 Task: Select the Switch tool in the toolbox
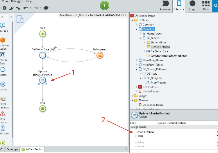pos(2,70)
